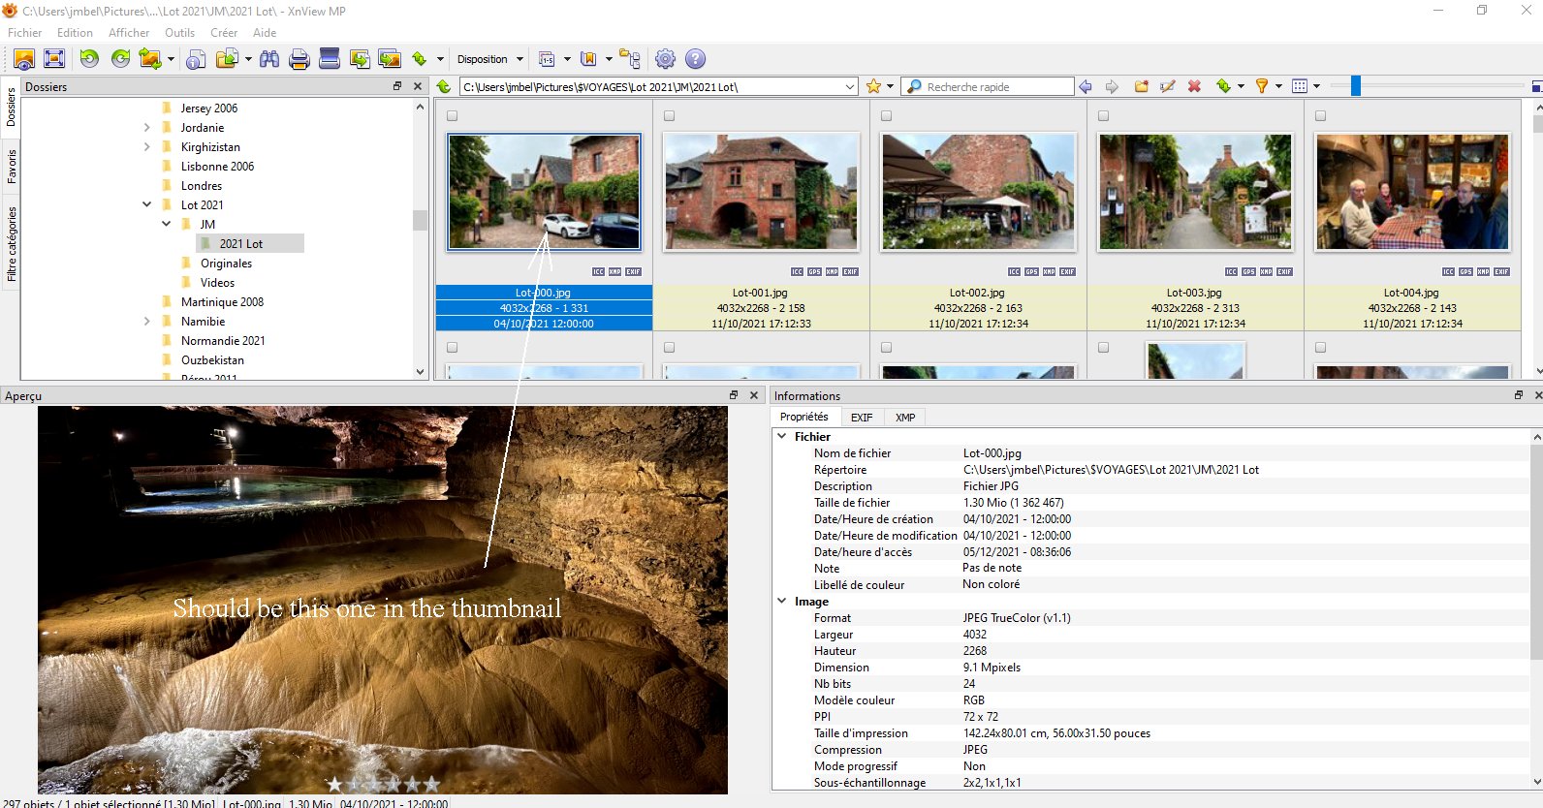This screenshot has height=808, width=1543.
Task: Click the thumbnail size slider handle
Action: pos(1356,86)
